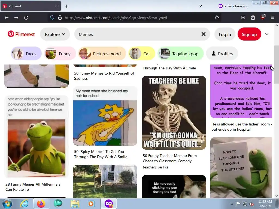Expand chevron next to Sign up
The height and width of the screenshot is (209, 279).
(x=266, y=34)
